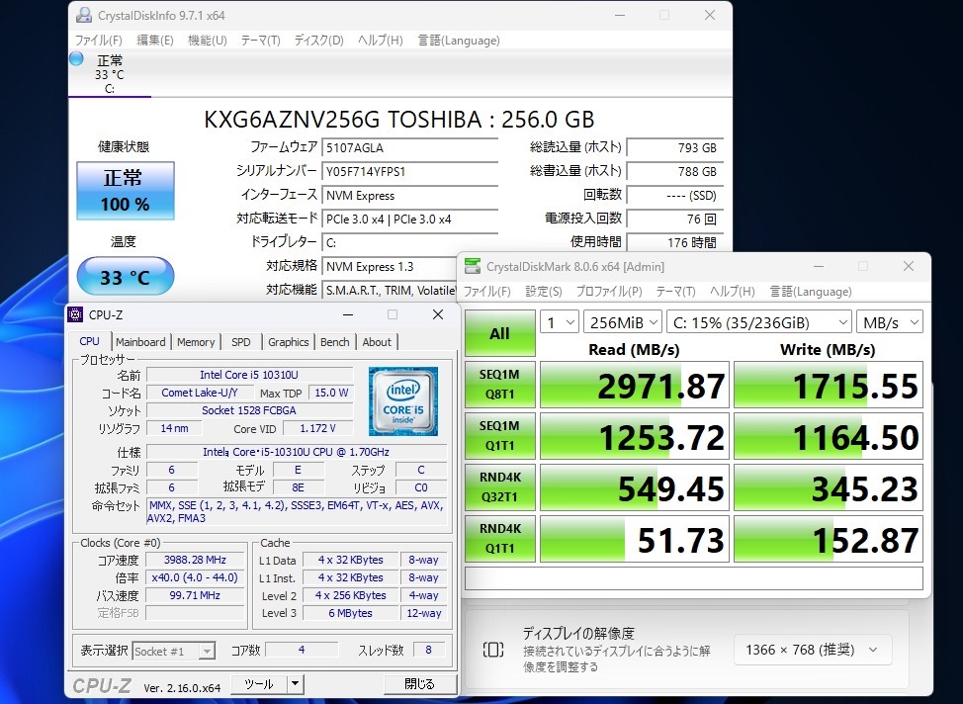This screenshot has height=704, width=963.
Task: Click the CrystalDiskMark title bar icon
Action: pos(473,266)
